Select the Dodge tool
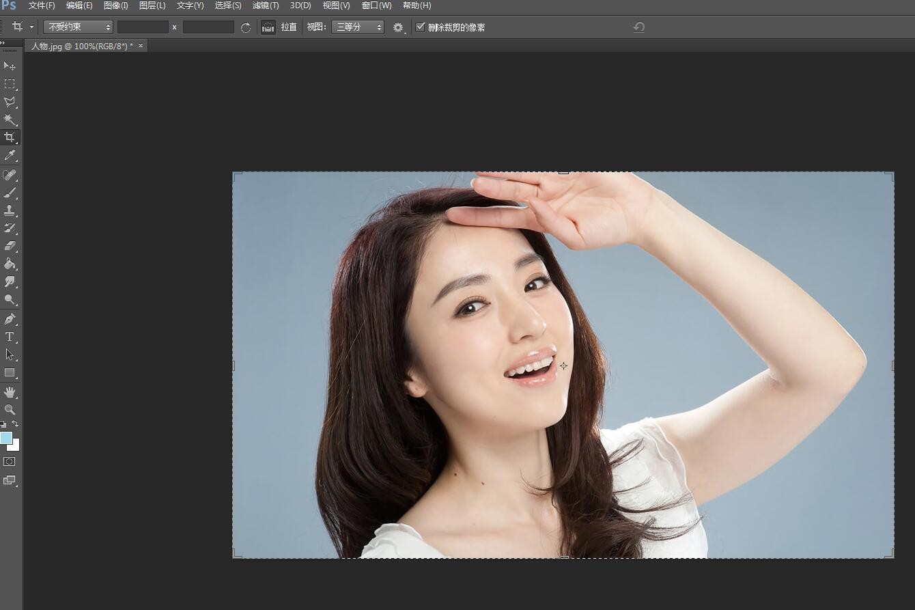The width and height of the screenshot is (915, 610). pyautogui.click(x=10, y=299)
